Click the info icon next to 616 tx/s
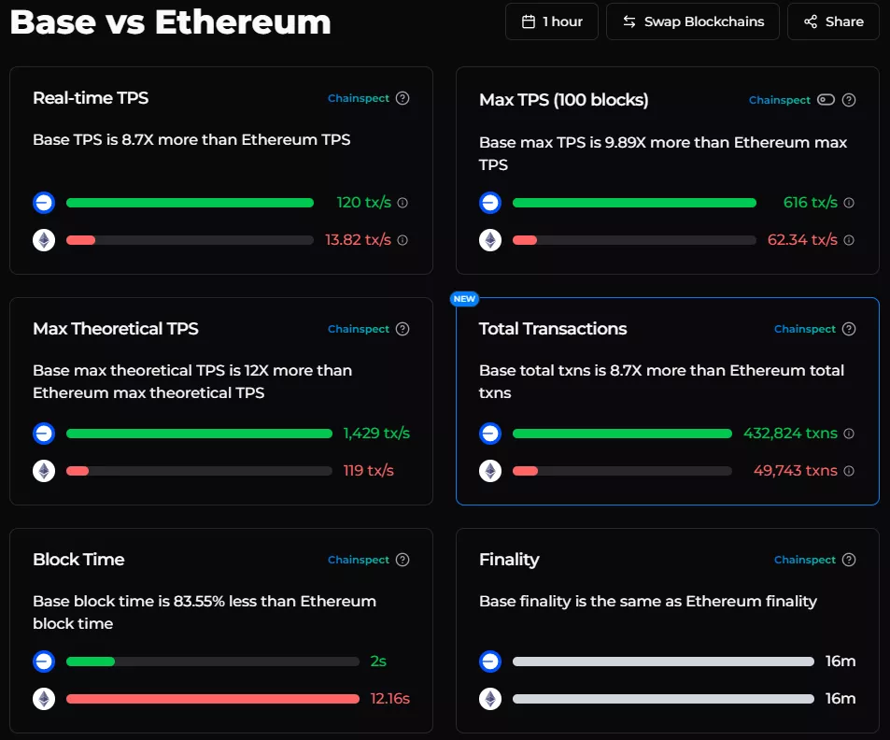The width and height of the screenshot is (890, 740). [x=848, y=202]
